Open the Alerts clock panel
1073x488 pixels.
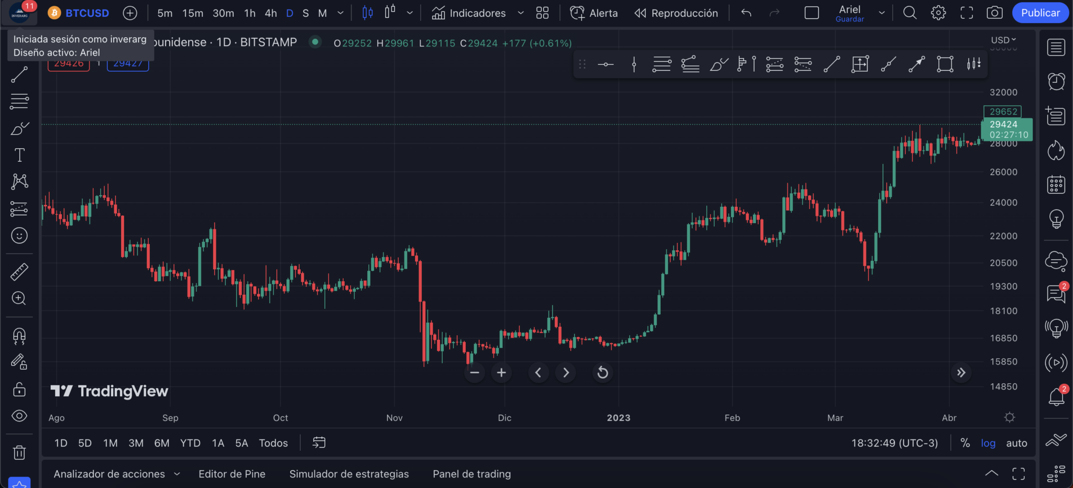(1057, 82)
